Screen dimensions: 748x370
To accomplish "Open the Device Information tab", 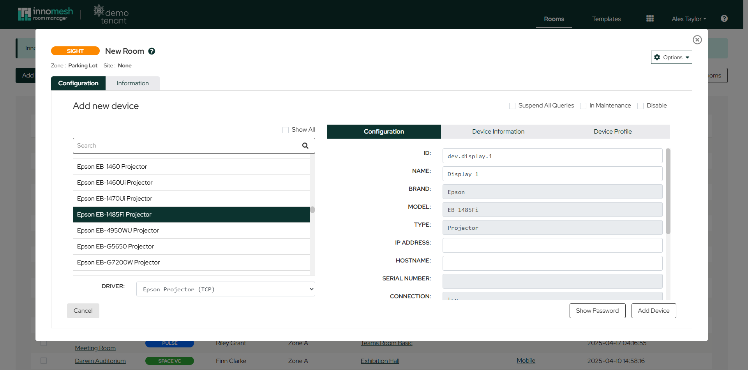I will [498, 132].
